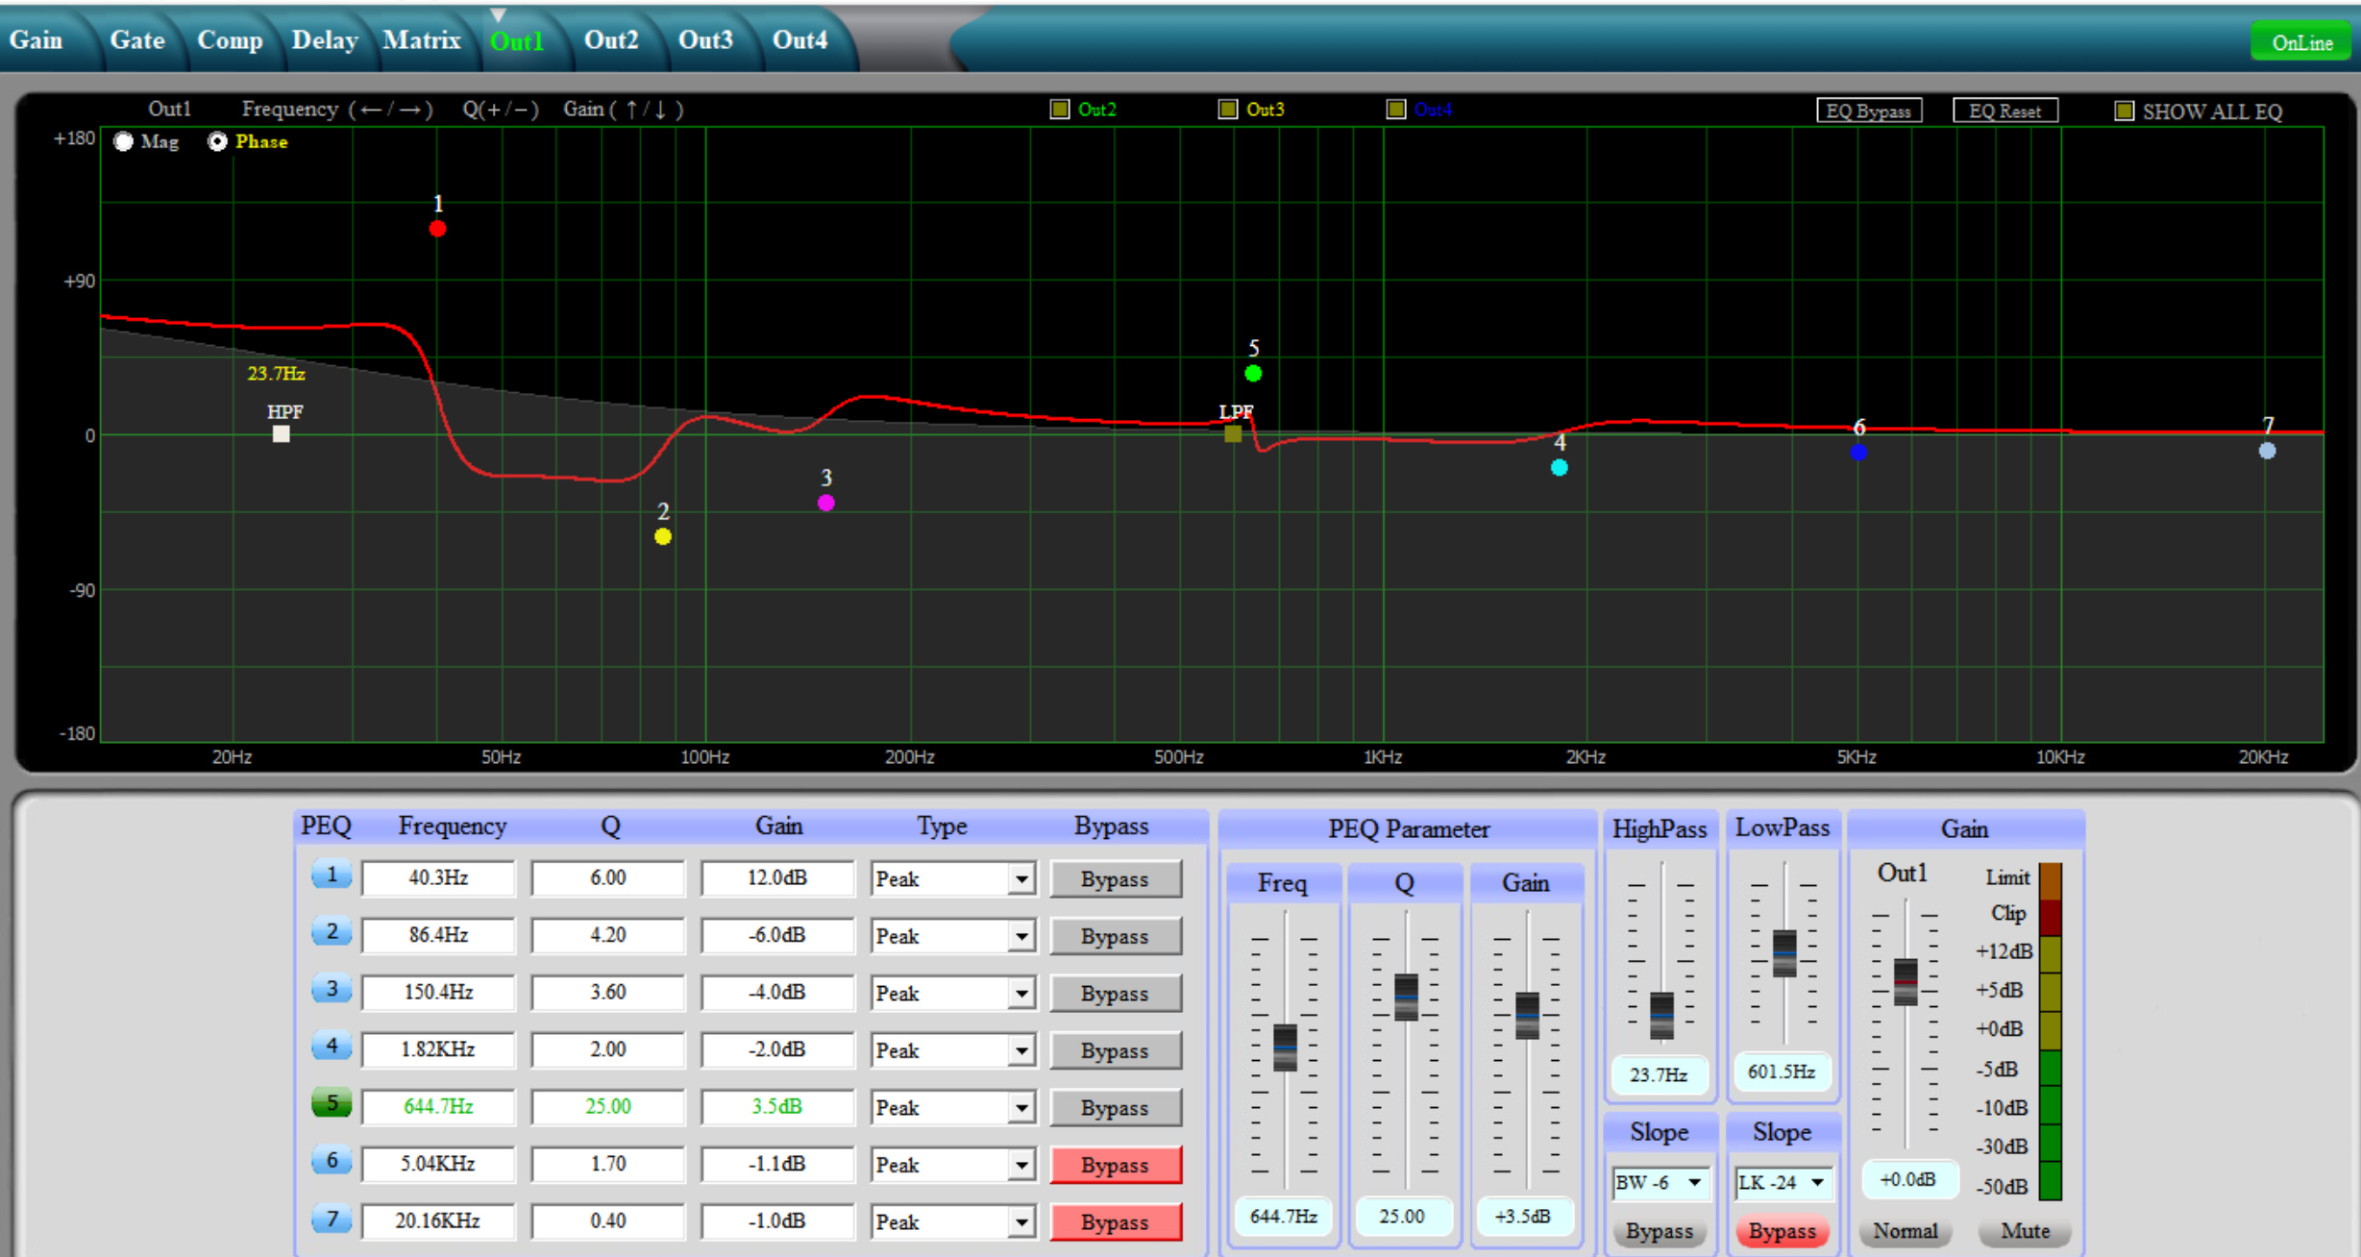The width and height of the screenshot is (2361, 1257).
Task: Bypass PEQ band 1
Action: pos(1116,878)
